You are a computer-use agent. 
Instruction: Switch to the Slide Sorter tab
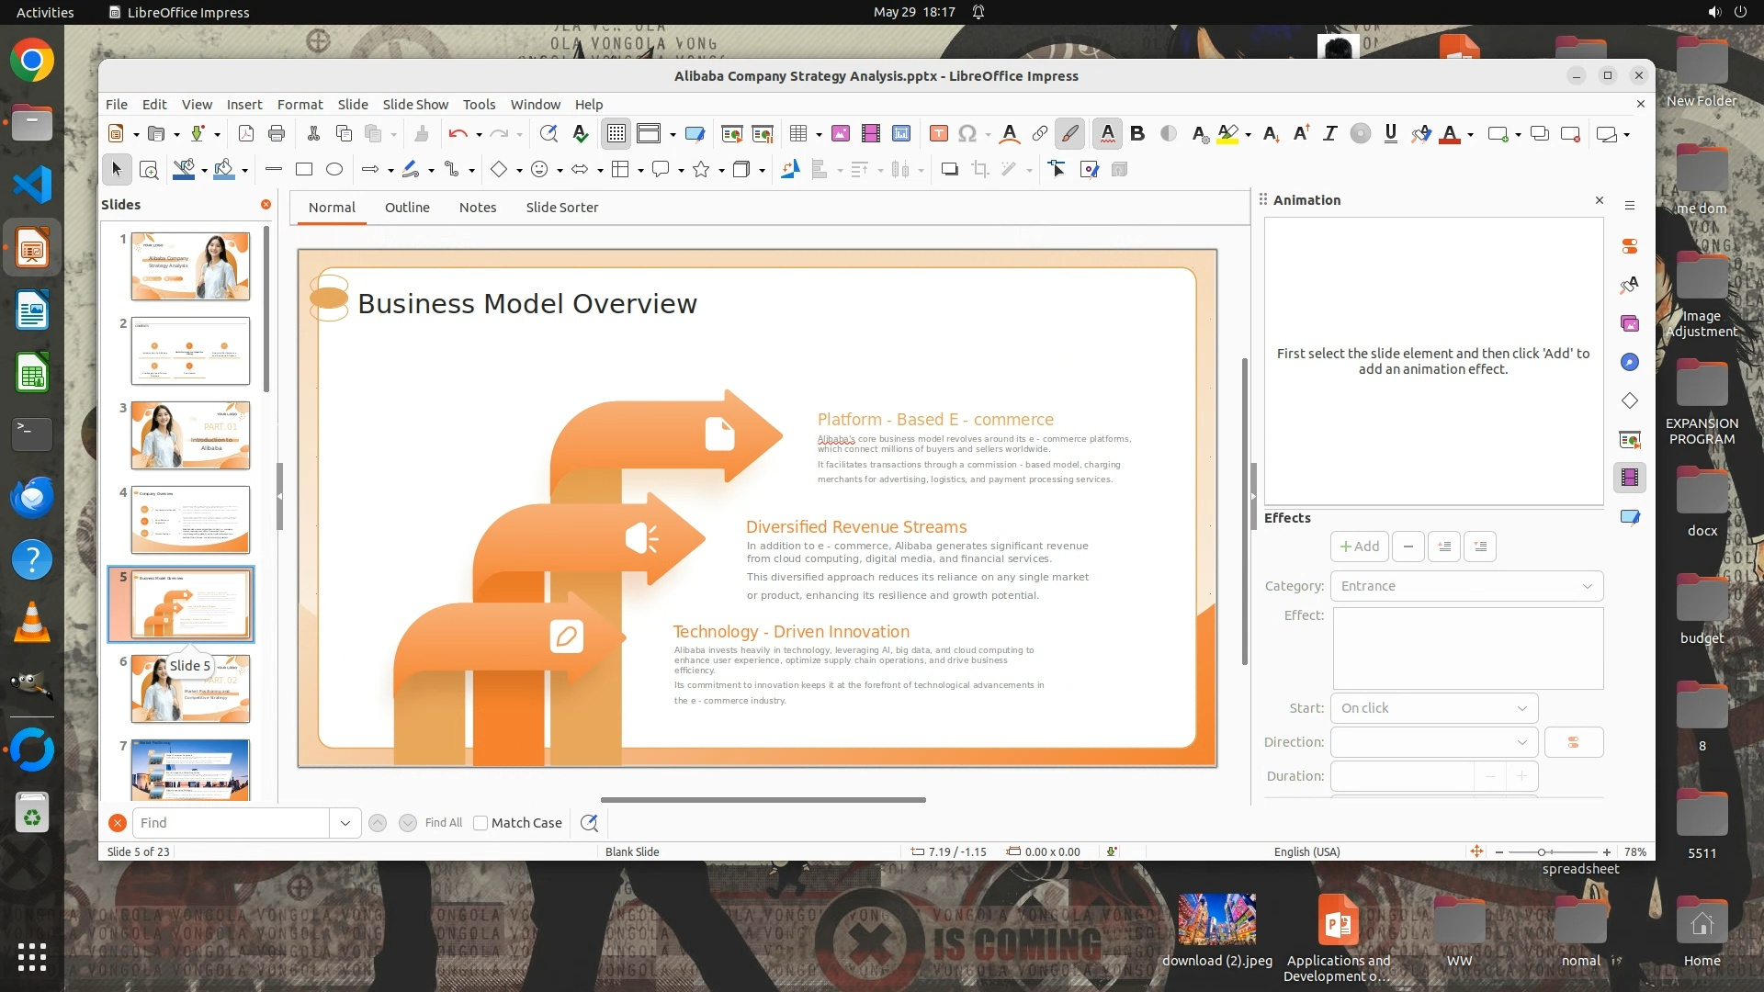[x=561, y=208]
